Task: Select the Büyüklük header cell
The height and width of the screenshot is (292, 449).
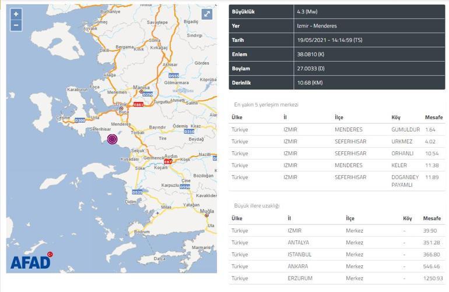Action: coord(261,12)
